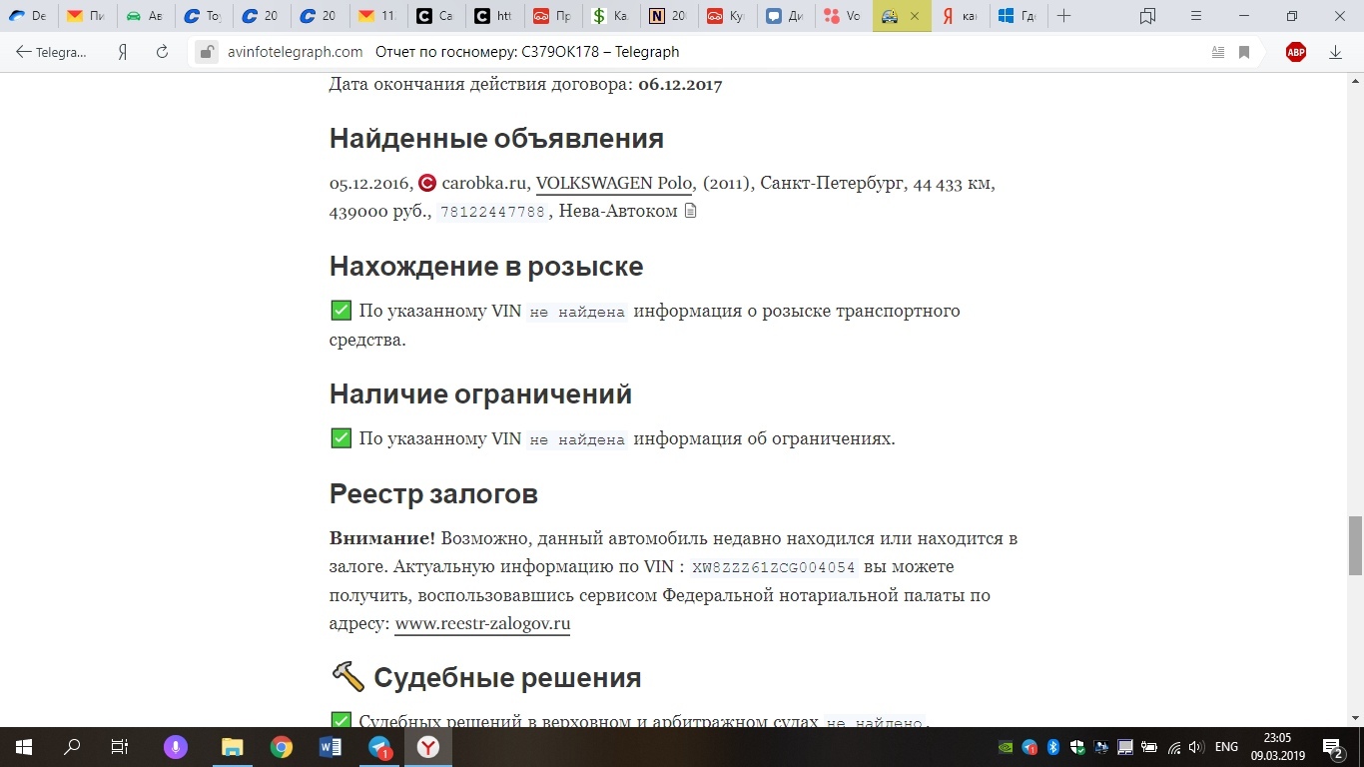
Task: Select contract end date 06.12.2017
Action: pos(680,84)
